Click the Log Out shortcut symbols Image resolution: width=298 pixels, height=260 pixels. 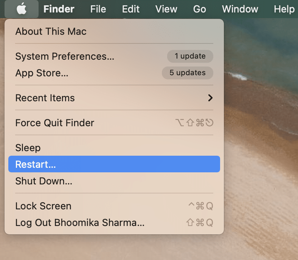[x=199, y=223]
